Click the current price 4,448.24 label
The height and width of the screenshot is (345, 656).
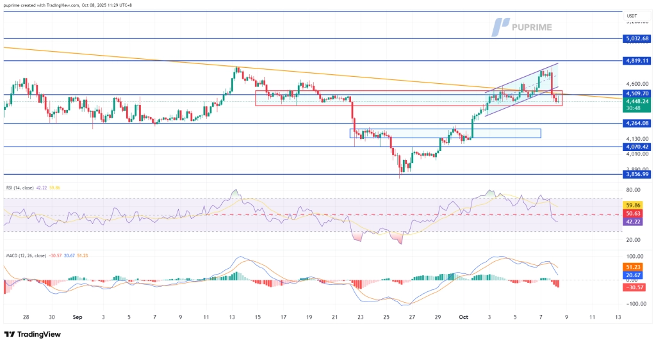click(639, 100)
